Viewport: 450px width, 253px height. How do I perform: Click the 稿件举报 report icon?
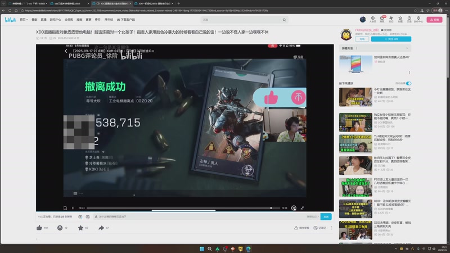(x=301, y=228)
